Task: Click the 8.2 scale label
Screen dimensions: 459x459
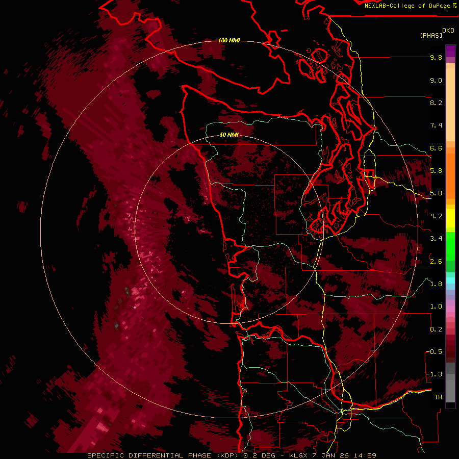Action: 436,103
